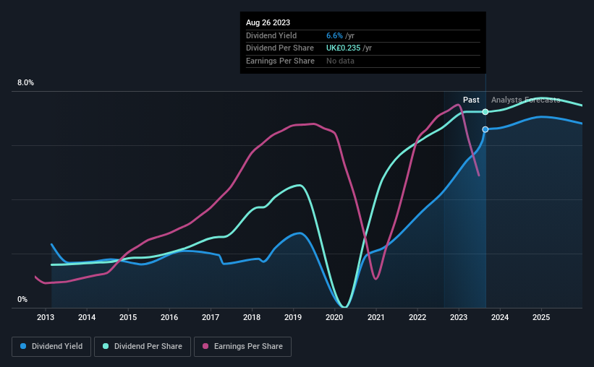Click the teal dot in Dividend Per Share legend
The height and width of the screenshot is (367, 594).
(106, 346)
